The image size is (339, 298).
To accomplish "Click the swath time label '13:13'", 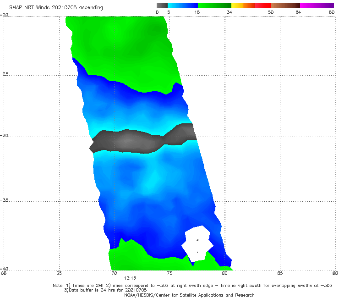I will click(x=130, y=278).
